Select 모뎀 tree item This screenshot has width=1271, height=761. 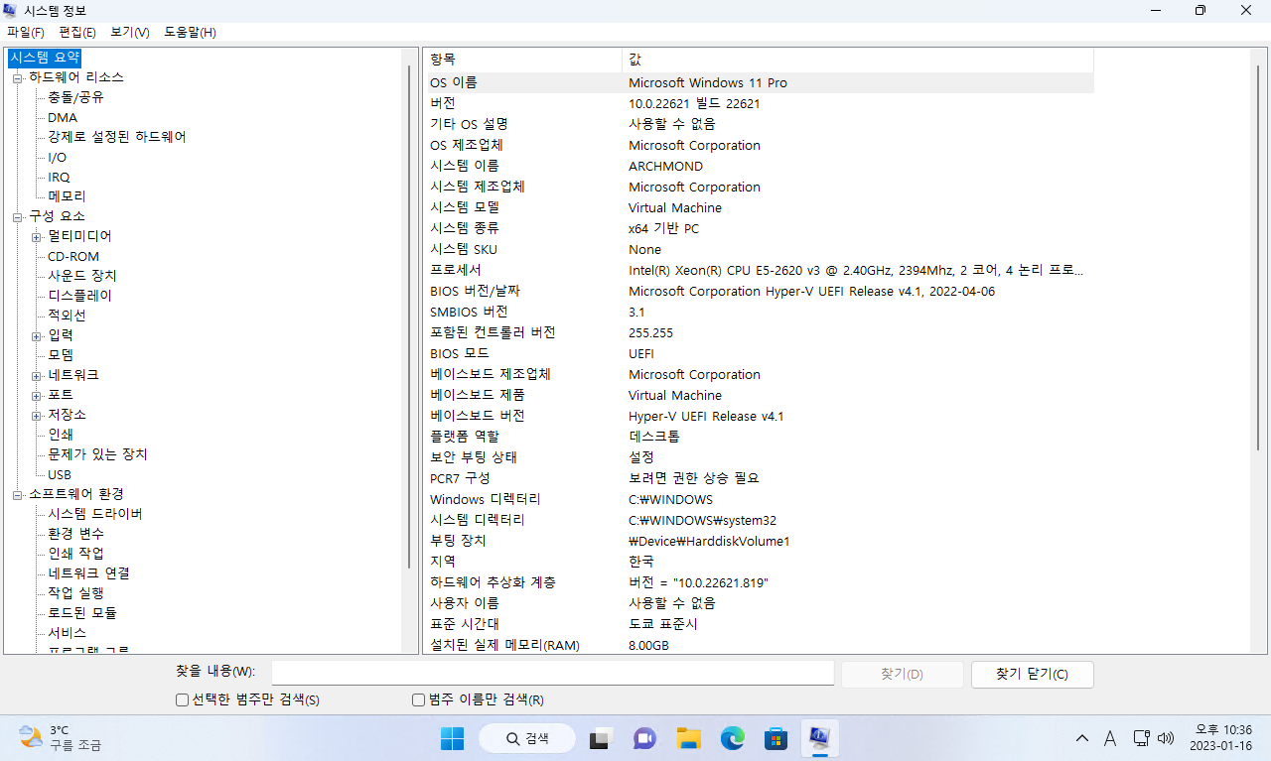pos(61,355)
